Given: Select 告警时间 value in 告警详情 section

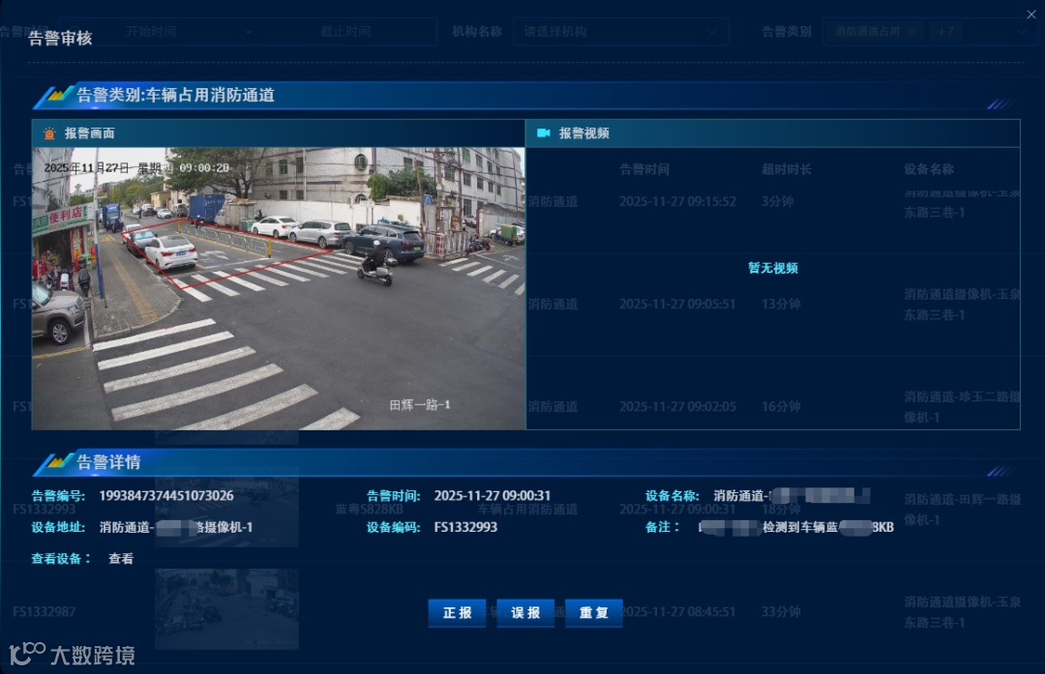Looking at the screenshot, I should tap(493, 495).
